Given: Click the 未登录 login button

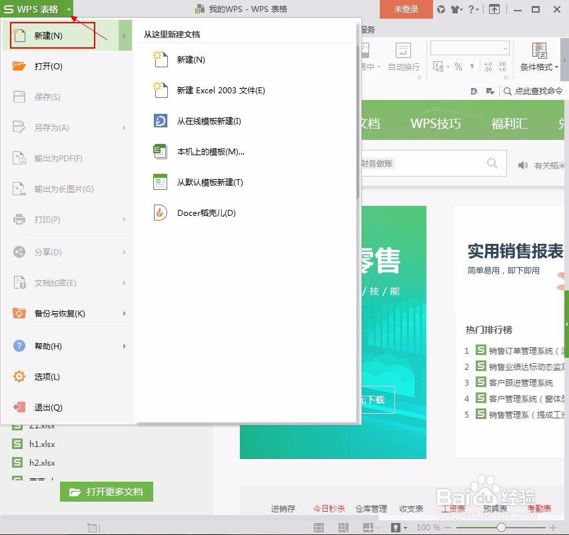Looking at the screenshot, I should coord(406,9).
